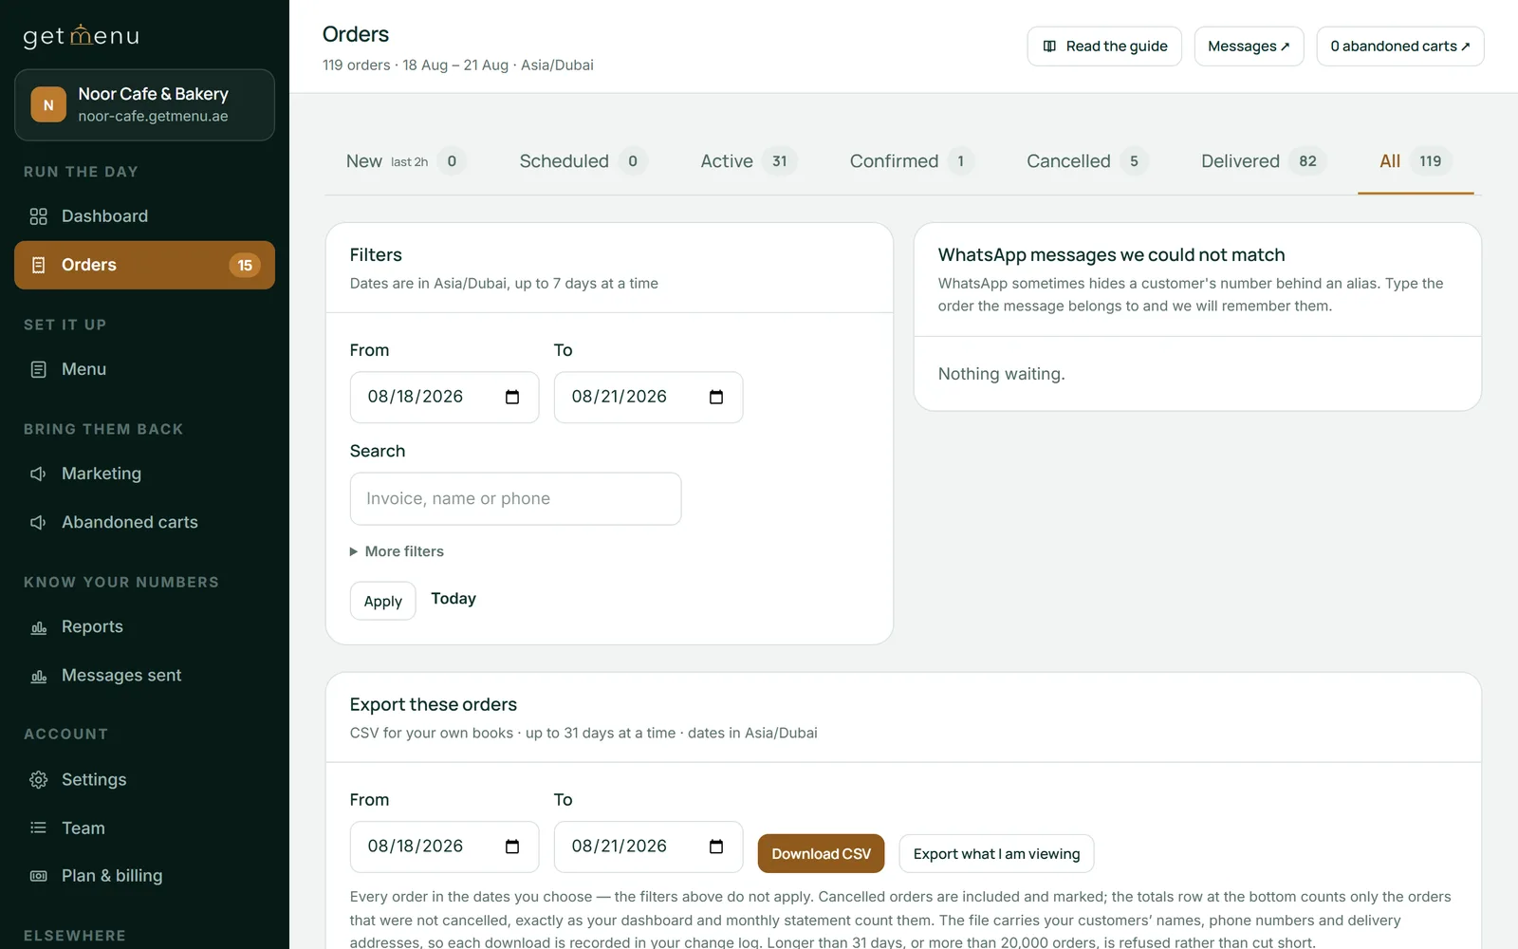Viewport: 1518px width, 949px height.
Task: Click the Menu list icon in sidebar
Action: (x=38, y=369)
